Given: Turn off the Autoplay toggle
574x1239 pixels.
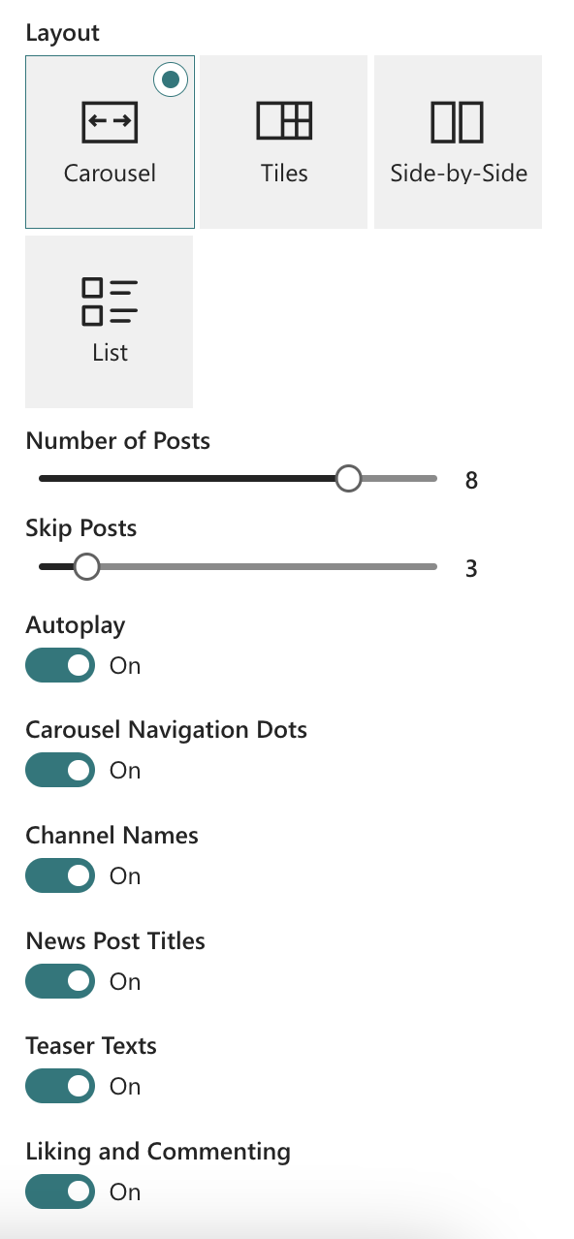Looking at the screenshot, I should 60,666.
